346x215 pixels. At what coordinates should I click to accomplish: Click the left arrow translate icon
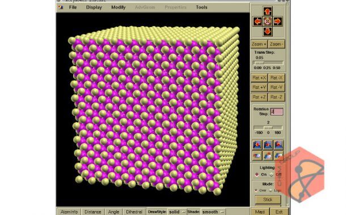point(258,21)
